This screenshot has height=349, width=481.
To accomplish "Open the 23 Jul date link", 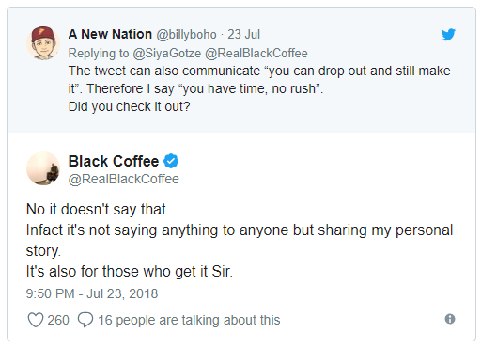I will 243,35.
